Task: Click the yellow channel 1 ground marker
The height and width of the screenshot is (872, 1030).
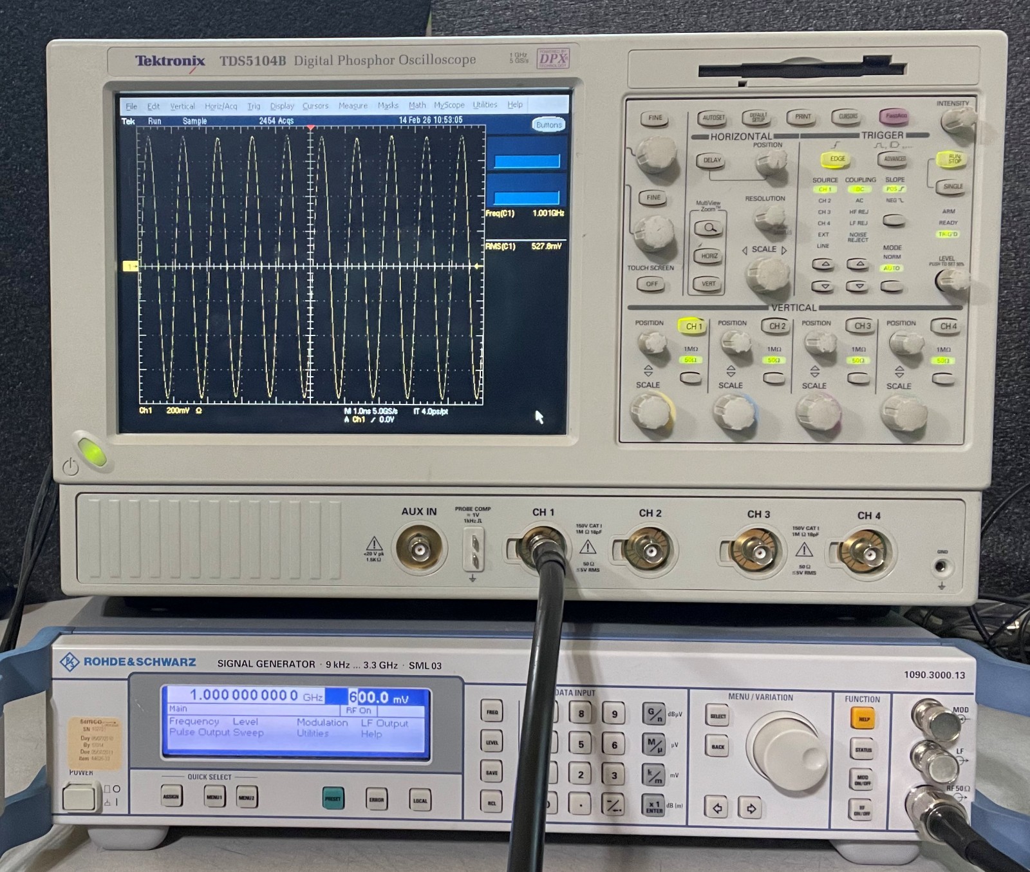Action: point(130,266)
